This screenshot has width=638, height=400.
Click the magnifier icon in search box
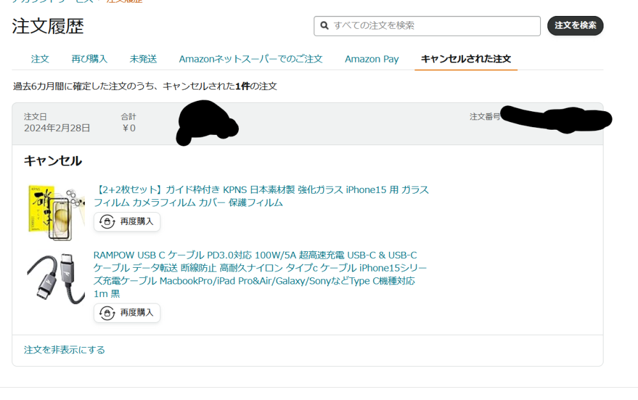tap(324, 26)
